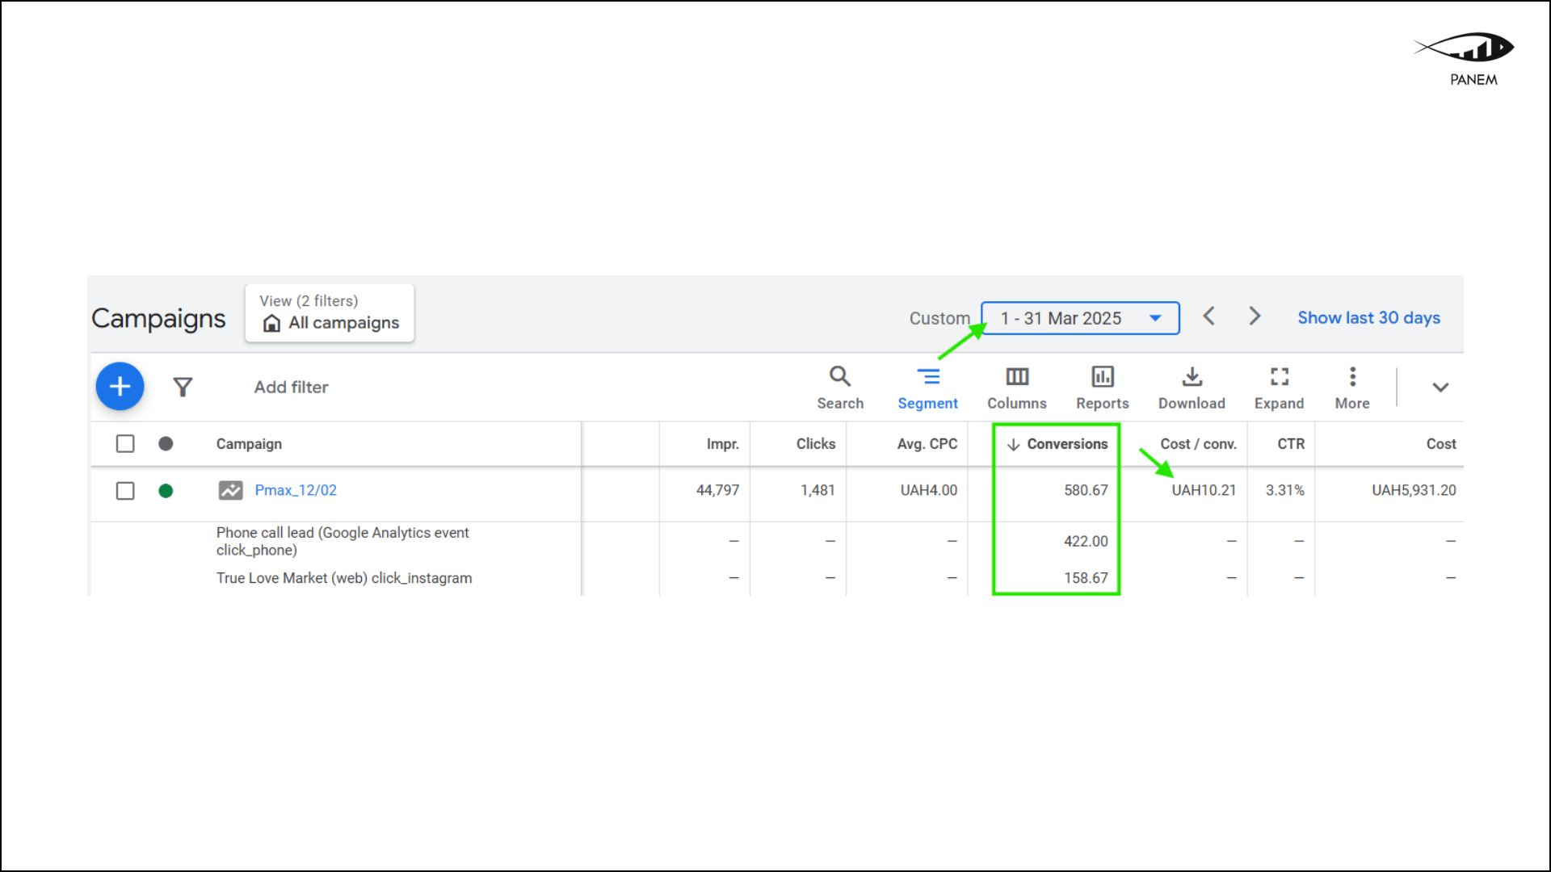Click the blue plus new campaign button
Viewport: 1551px width, 872px height.
(x=120, y=386)
